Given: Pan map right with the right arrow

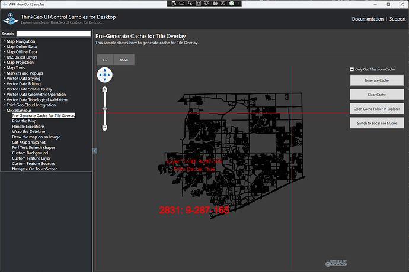Looking at the screenshot, I should click(x=110, y=75).
